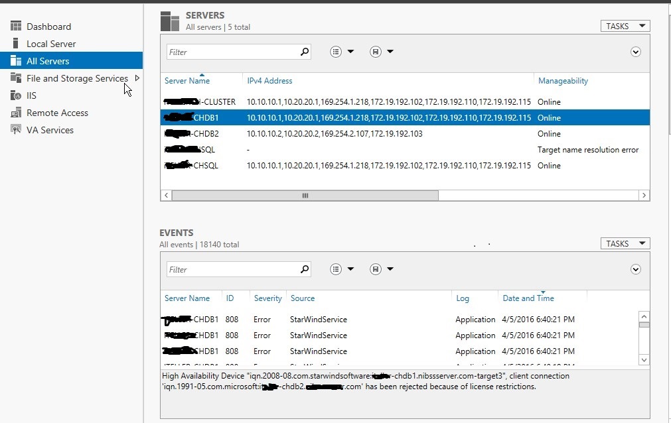Click the event description text "High Availability Device"
Image resolution: width=671 pixels, height=423 pixels.
coord(203,376)
